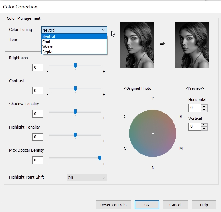
Task: Click the Shadow Tonality slider handle
Action: [75, 112]
